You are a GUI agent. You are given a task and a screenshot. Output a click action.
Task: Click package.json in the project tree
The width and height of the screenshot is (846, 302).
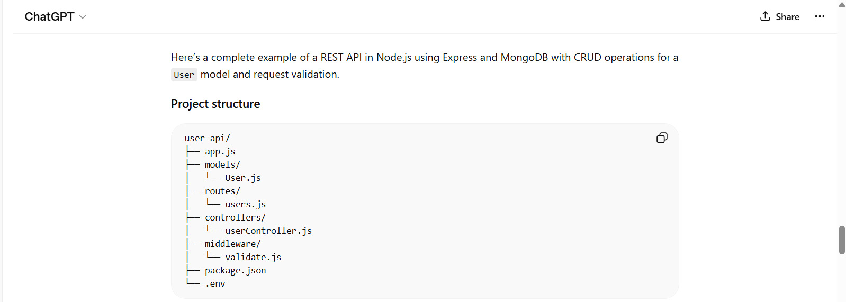[x=235, y=271]
